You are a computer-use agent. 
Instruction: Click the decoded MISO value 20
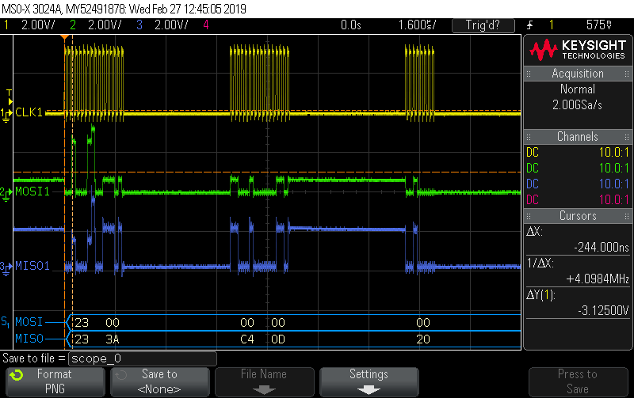[x=423, y=339]
